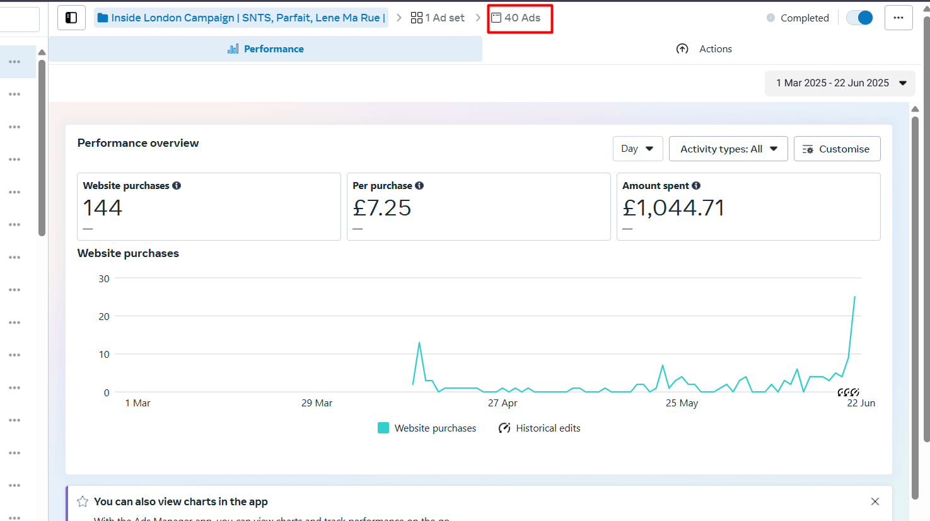Click the Historical edits legend icon
The width and height of the screenshot is (930, 521).
(x=504, y=428)
